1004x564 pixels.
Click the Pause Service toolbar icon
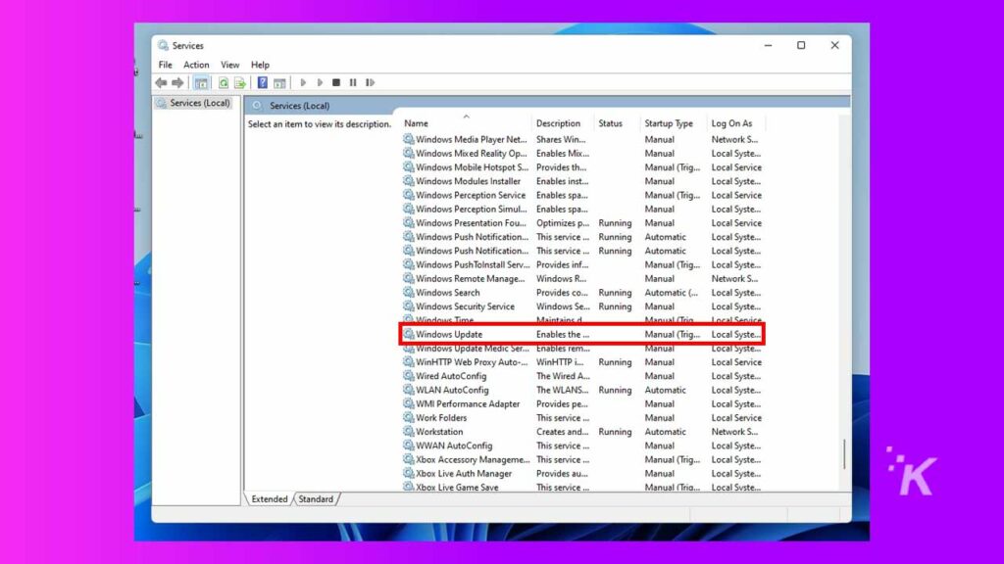click(x=353, y=82)
